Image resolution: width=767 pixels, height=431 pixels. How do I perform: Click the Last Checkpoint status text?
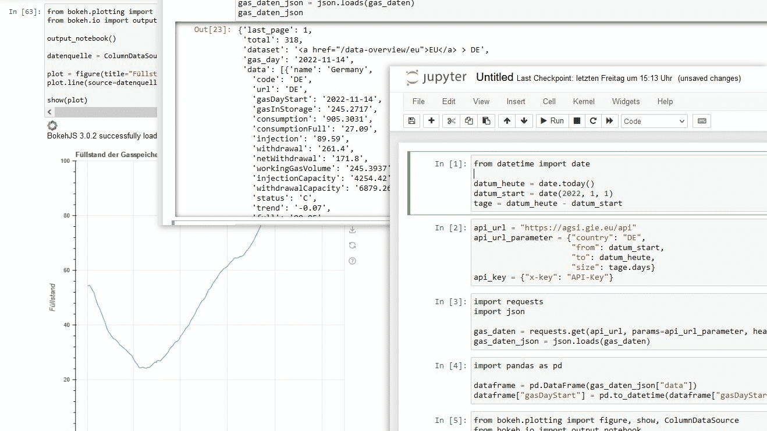point(594,78)
